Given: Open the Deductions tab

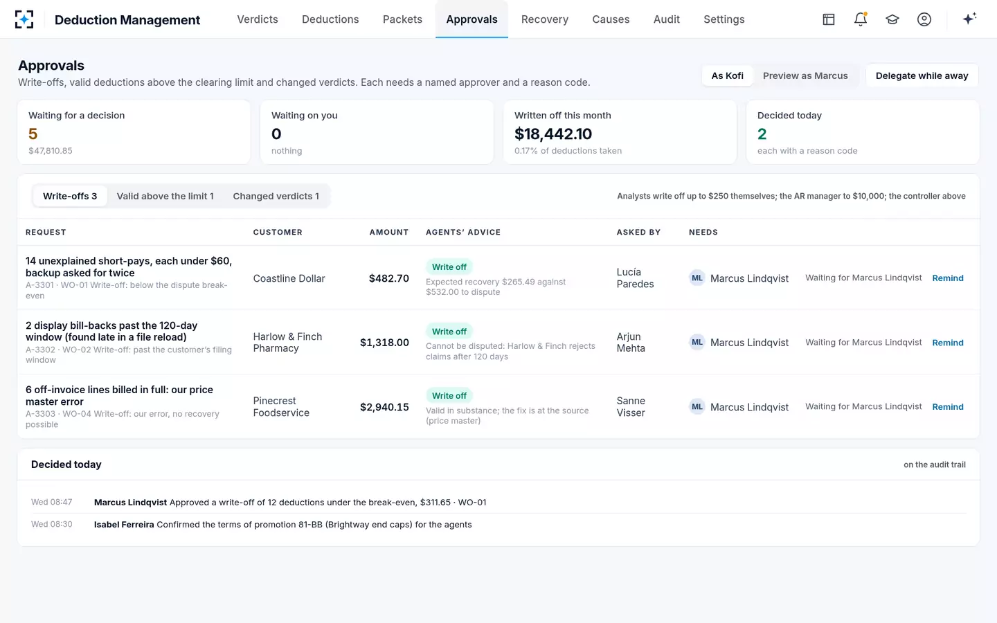Looking at the screenshot, I should point(330,19).
